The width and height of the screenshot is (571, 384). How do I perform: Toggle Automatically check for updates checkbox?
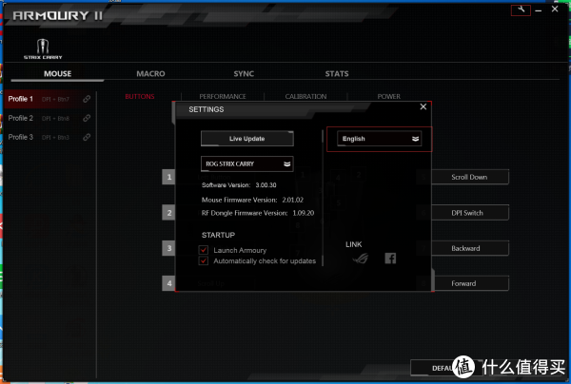(204, 261)
